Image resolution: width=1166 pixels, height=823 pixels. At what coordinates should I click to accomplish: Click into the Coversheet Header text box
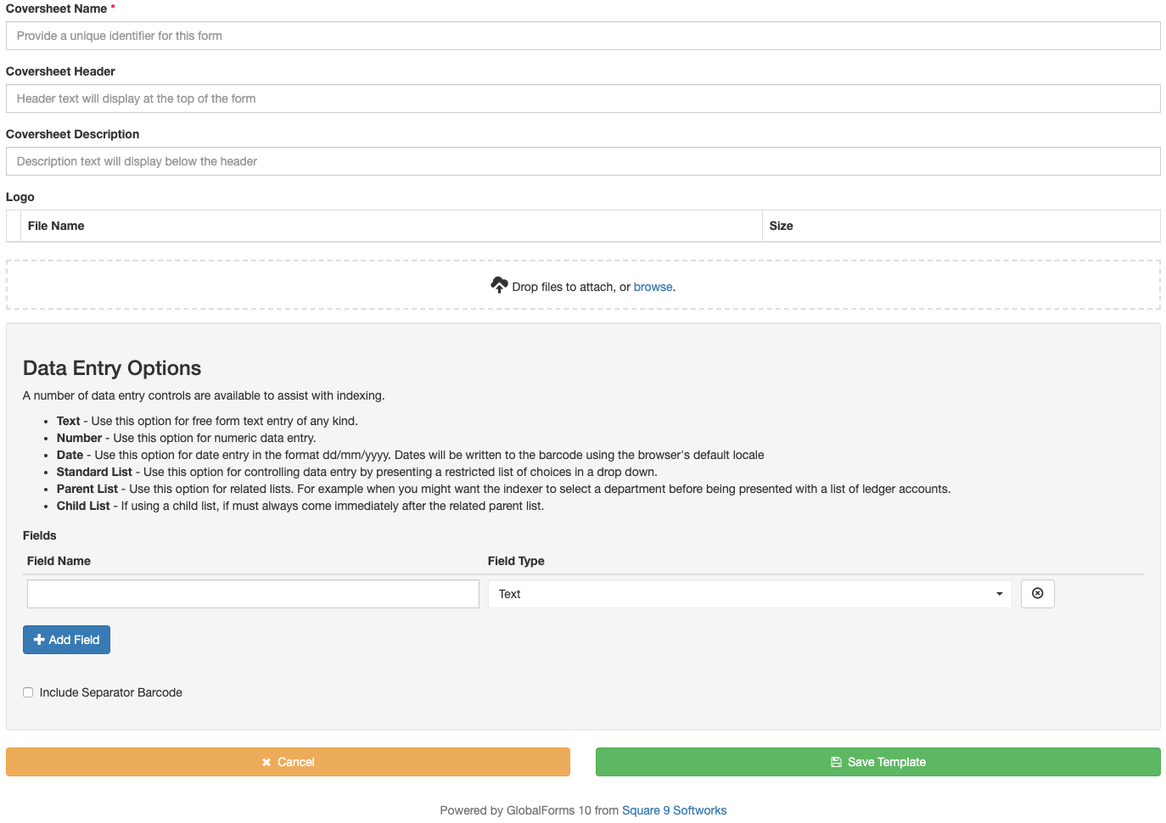[583, 98]
